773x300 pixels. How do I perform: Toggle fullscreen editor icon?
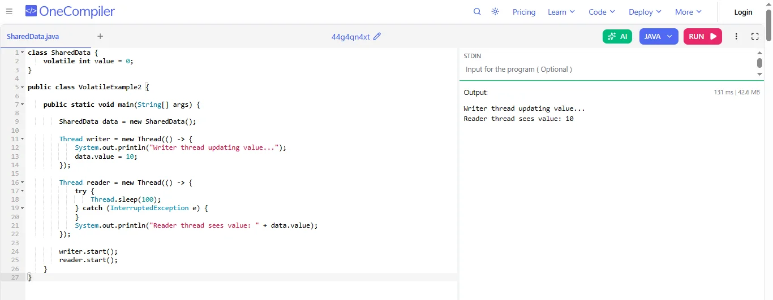[x=755, y=36]
